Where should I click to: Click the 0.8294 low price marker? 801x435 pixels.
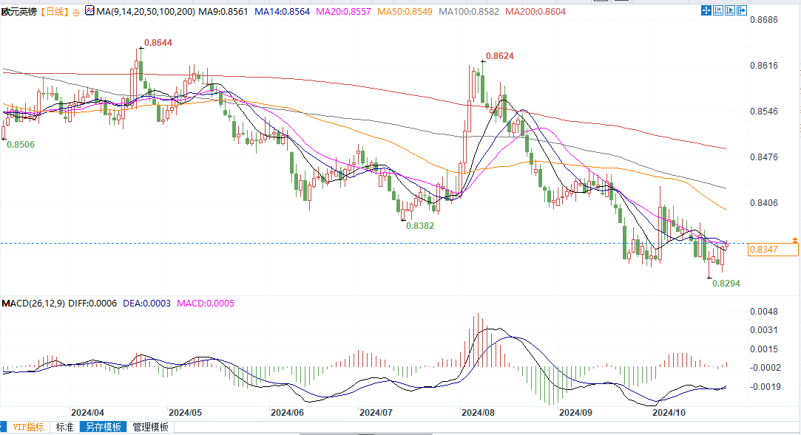[x=726, y=283]
